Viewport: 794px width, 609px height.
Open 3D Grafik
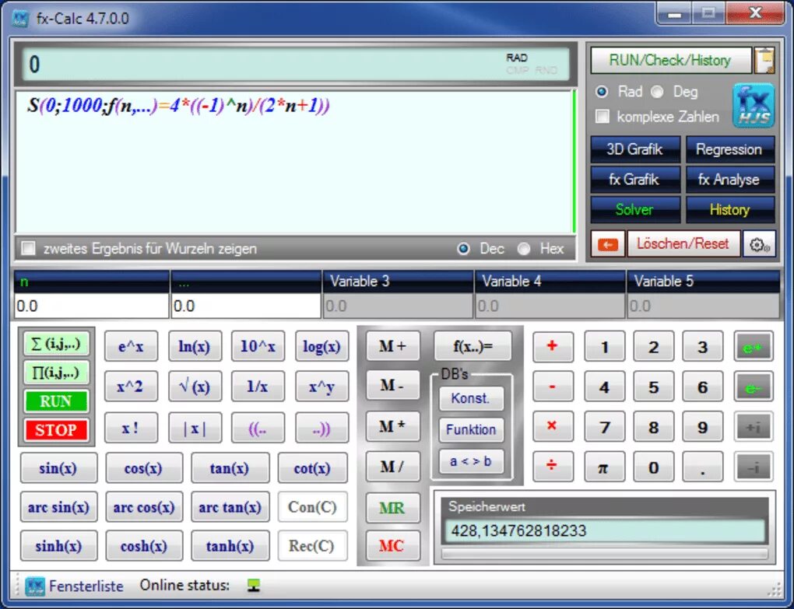point(635,149)
